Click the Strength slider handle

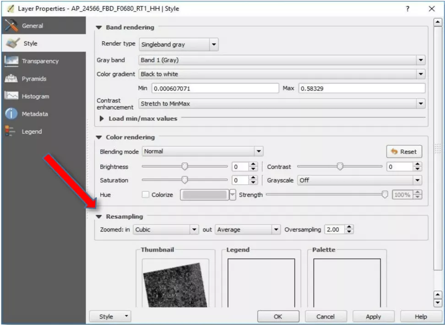[385, 195]
